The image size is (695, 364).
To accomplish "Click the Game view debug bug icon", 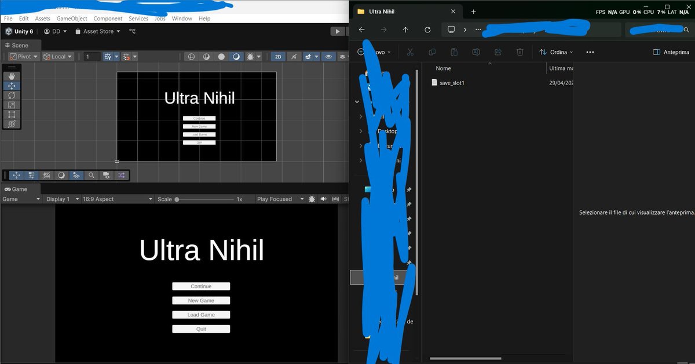I will click(x=312, y=199).
